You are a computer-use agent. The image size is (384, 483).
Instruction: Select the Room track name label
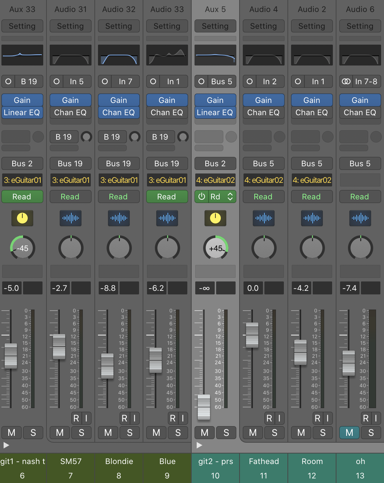click(312, 461)
